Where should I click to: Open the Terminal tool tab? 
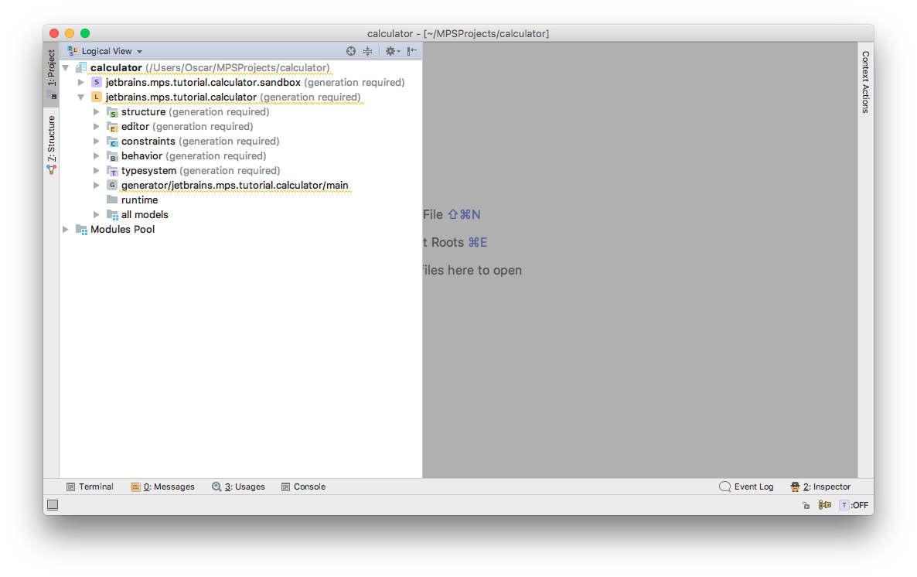pyautogui.click(x=90, y=487)
